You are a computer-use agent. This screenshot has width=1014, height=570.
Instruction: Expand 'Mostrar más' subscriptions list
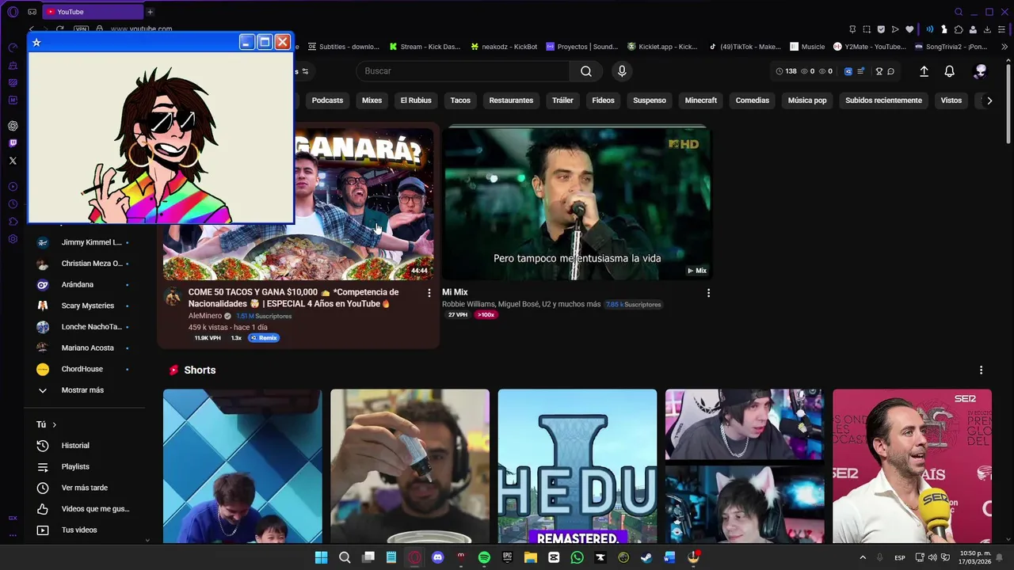[82, 390]
